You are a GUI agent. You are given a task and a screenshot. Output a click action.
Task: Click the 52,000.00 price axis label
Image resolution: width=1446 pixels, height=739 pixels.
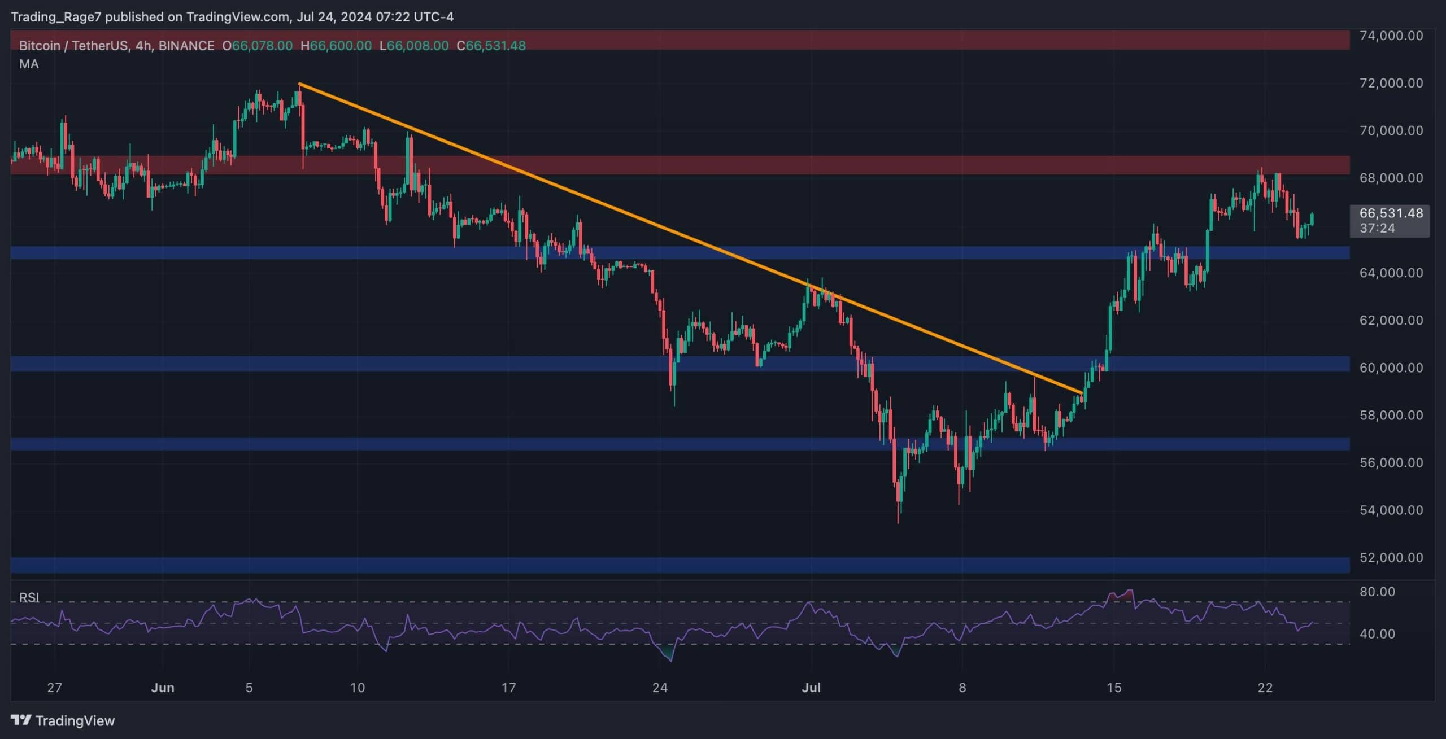(x=1391, y=557)
